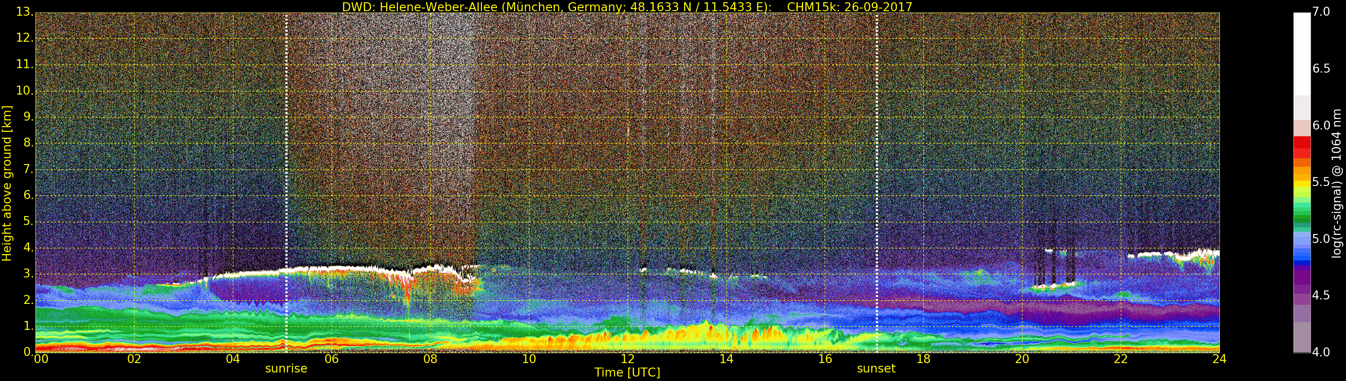Click the x-axis tick label '12'
Image resolution: width=1346 pixels, height=381 pixels.
click(x=628, y=359)
